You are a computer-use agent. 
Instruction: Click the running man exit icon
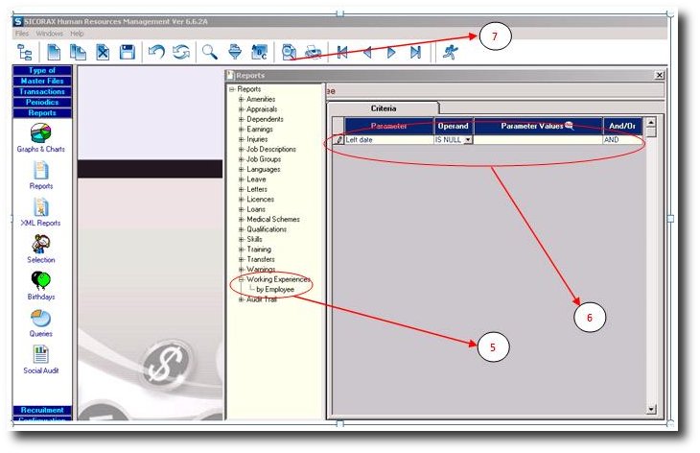coord(450,53)
